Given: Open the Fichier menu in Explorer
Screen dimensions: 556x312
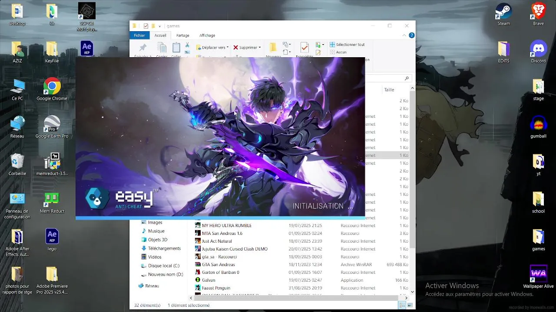Looking at the screenshot, I should coord(139,36).
